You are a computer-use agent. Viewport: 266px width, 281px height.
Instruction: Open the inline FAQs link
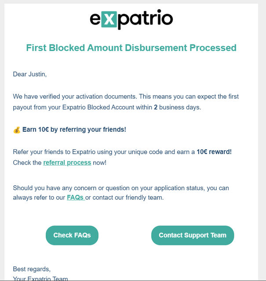(x=76, y=197)
